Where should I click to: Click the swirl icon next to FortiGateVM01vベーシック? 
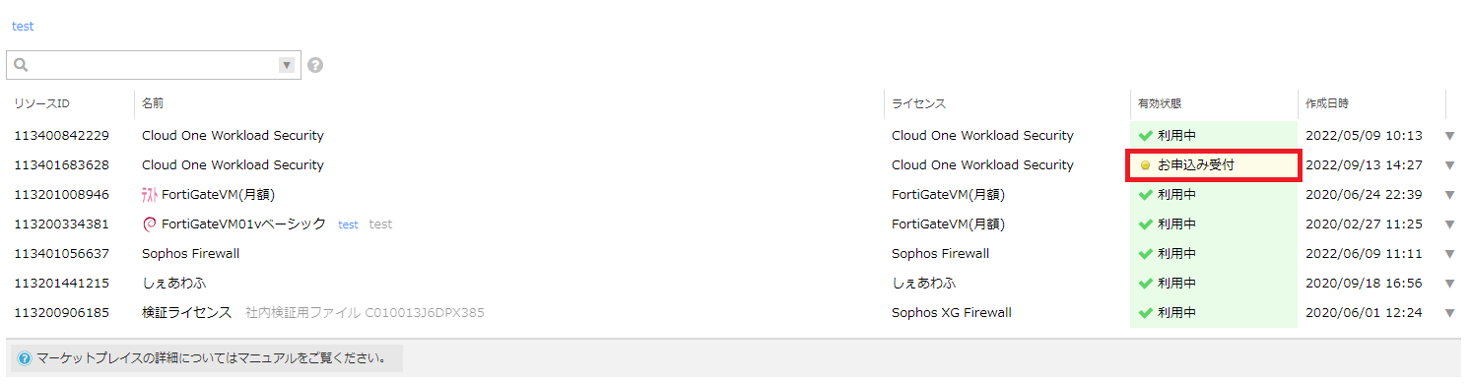tap(150, 224)
